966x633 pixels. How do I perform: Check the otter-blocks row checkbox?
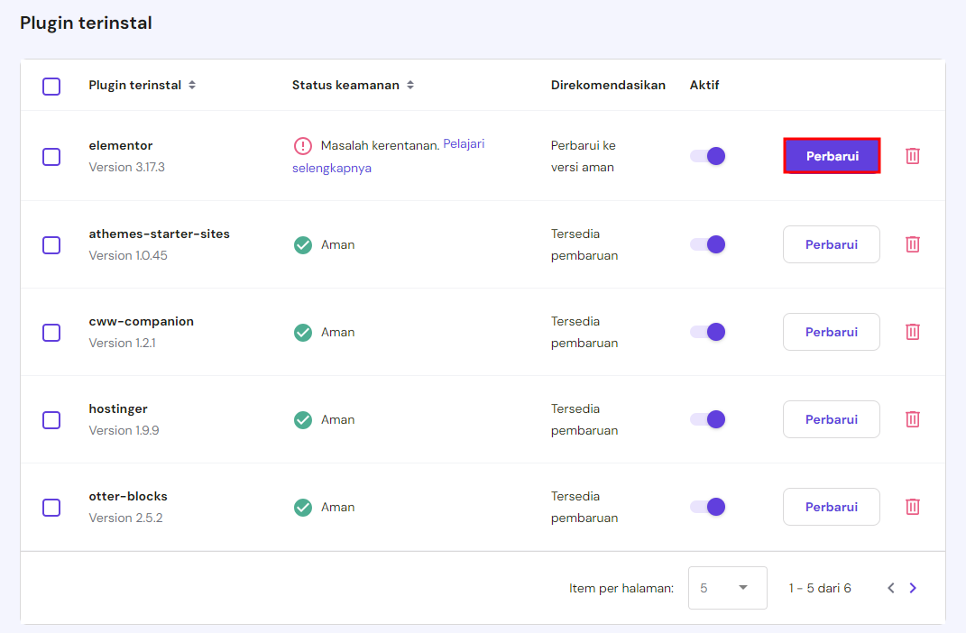coord(51,508)
